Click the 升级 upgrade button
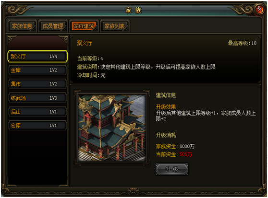Image resolution: width=268 pixels, height=198 pixels. tap(172, 169)
